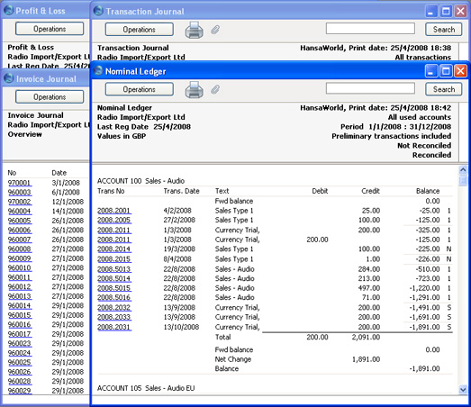Open invoice 960017 in Invoice Journal
471x407 pixels.
point(20,334)
